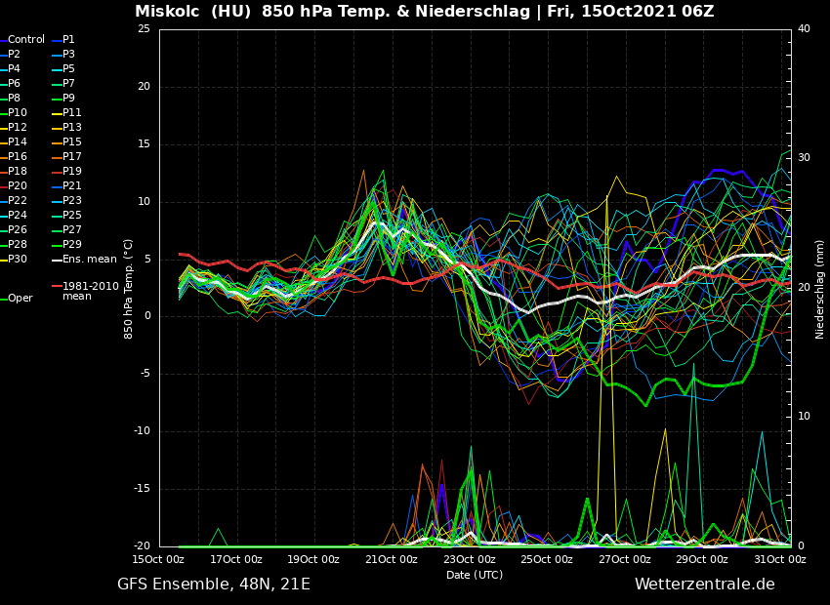This screenshot has width=830, height=605.
Task: Select the P15 legend entry
Action: point(71,142)
